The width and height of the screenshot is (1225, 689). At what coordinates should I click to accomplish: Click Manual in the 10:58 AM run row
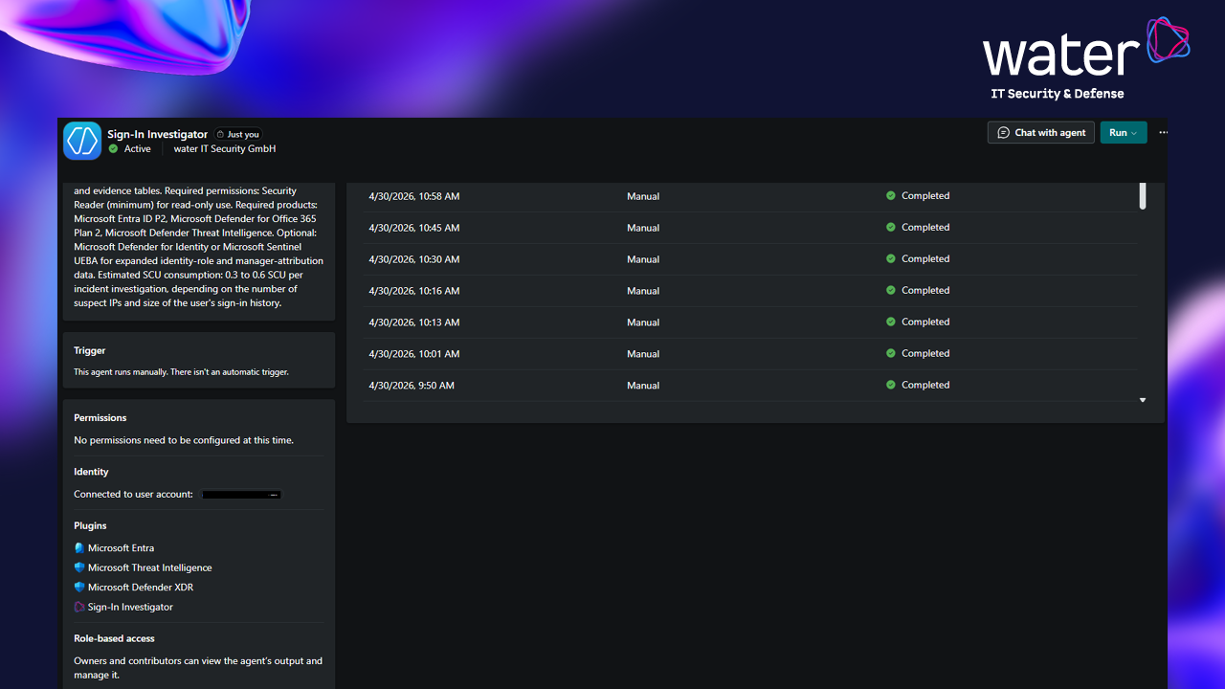(643, 196)
